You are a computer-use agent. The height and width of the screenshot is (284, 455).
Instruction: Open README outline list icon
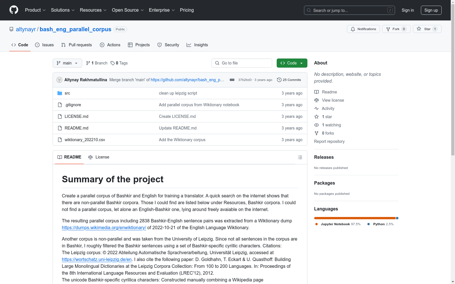(300, 157)
